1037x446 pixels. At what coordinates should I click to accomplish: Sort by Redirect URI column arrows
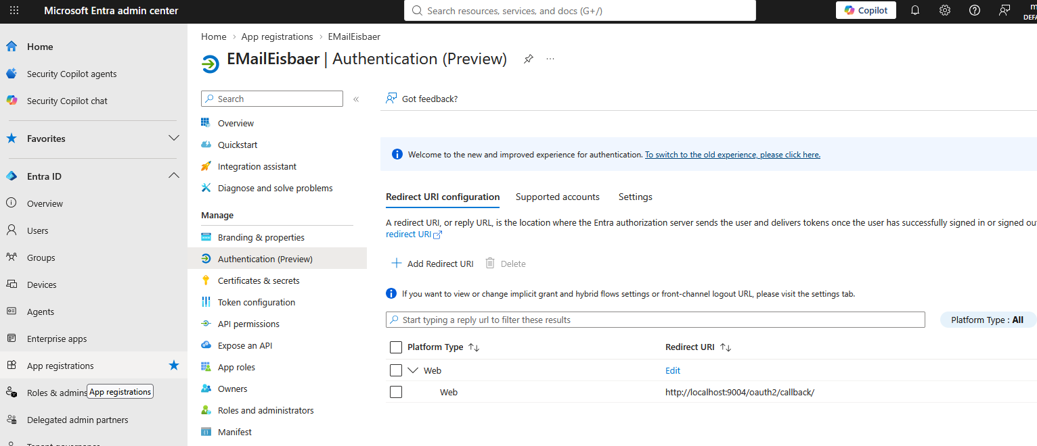tap(726, 347)
